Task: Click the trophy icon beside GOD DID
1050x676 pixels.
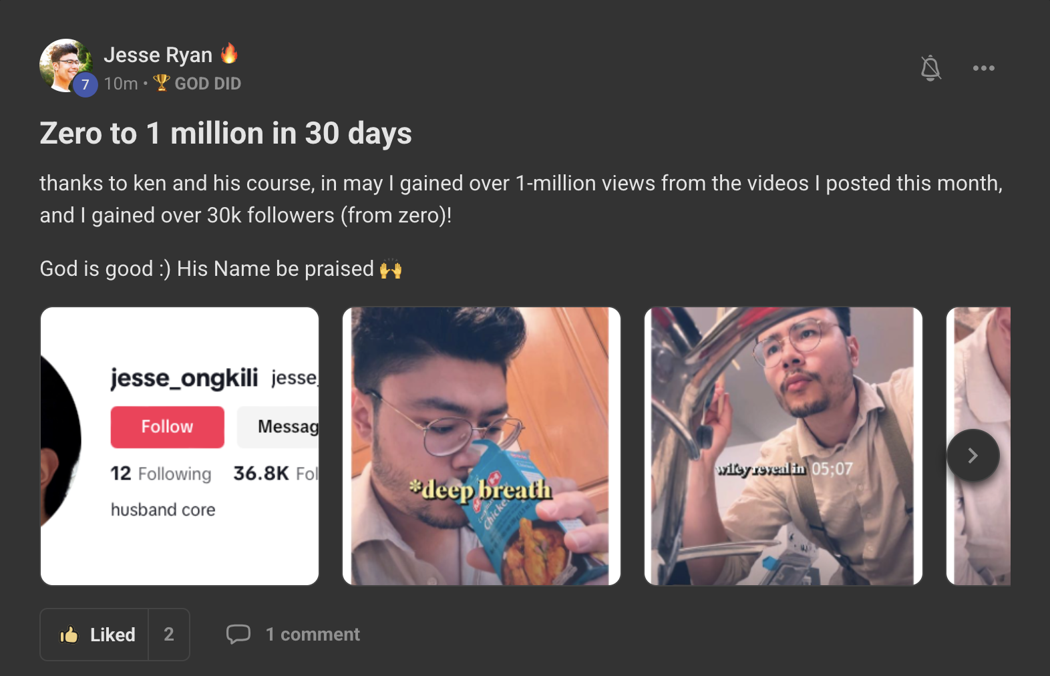Action: [161, 82]
